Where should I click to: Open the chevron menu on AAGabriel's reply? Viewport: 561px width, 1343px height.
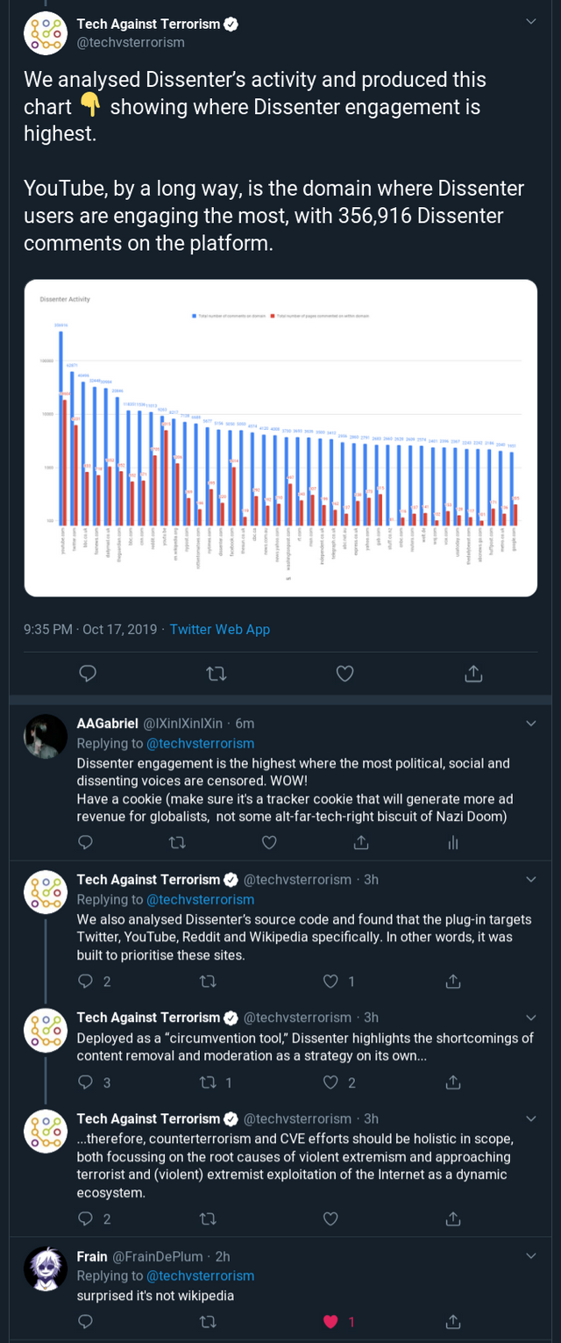pos(531,724)
